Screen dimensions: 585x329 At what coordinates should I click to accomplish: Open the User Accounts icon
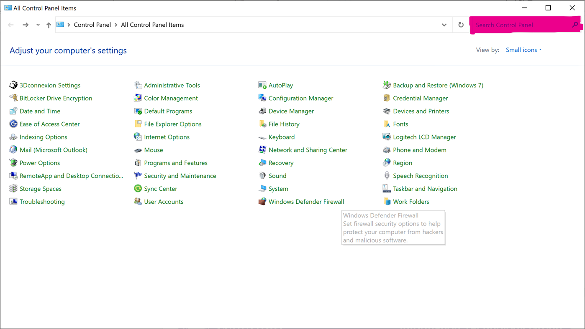point(138,202)
